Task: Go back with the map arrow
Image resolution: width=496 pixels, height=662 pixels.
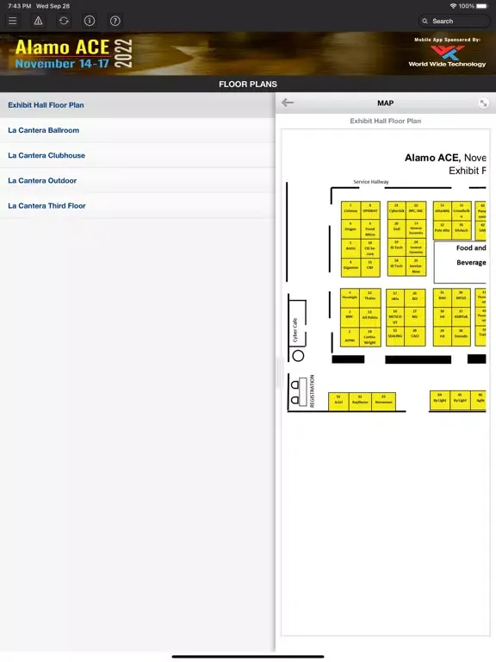Action: 288,103
